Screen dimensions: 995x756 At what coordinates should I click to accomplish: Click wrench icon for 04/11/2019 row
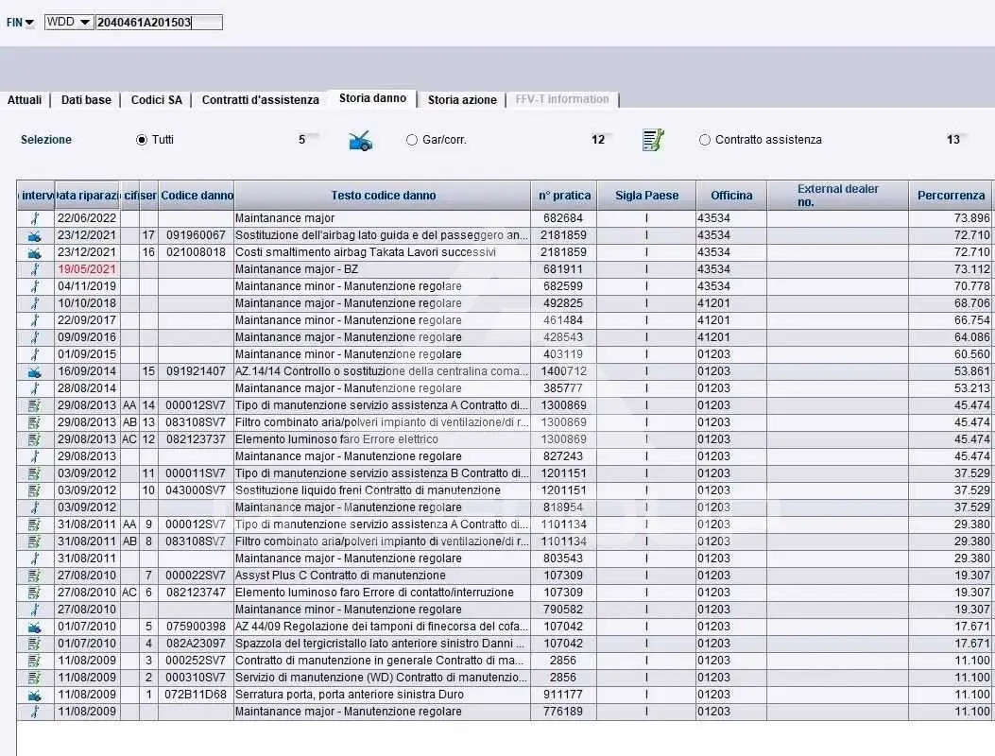pyautogui.click(x=35, y=286)
